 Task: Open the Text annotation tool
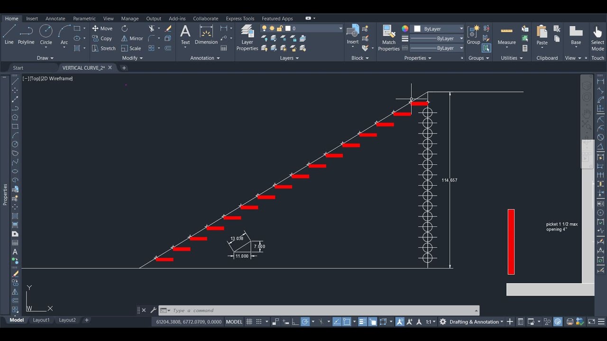185,35
